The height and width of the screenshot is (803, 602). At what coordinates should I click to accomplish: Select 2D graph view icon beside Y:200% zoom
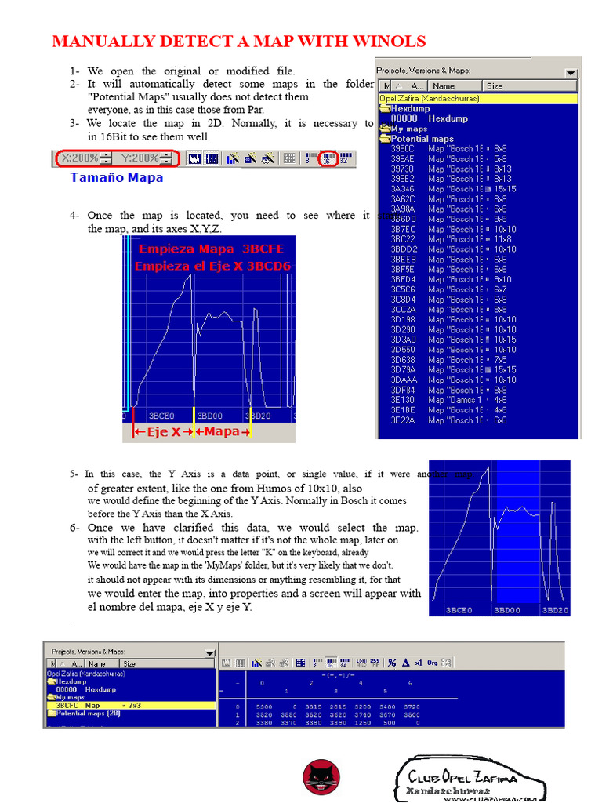(x=194, y=158)
